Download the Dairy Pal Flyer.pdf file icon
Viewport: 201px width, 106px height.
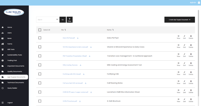click(x=78, y=38)
